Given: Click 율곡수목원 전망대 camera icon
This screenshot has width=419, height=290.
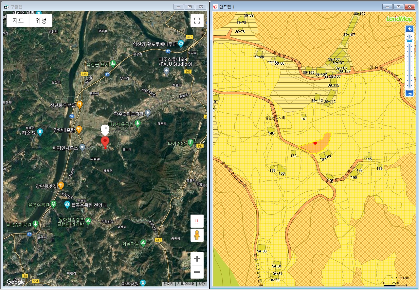Looking at the screenshot, I should 67,204.
